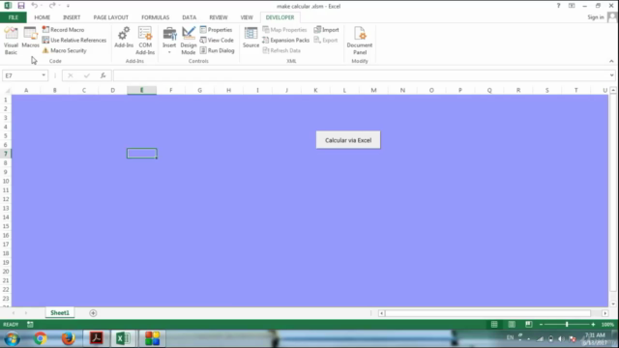This screenshot has height=348, width=619.
Task: Click the Calcular via Excel button
Action: click(348, 140)
